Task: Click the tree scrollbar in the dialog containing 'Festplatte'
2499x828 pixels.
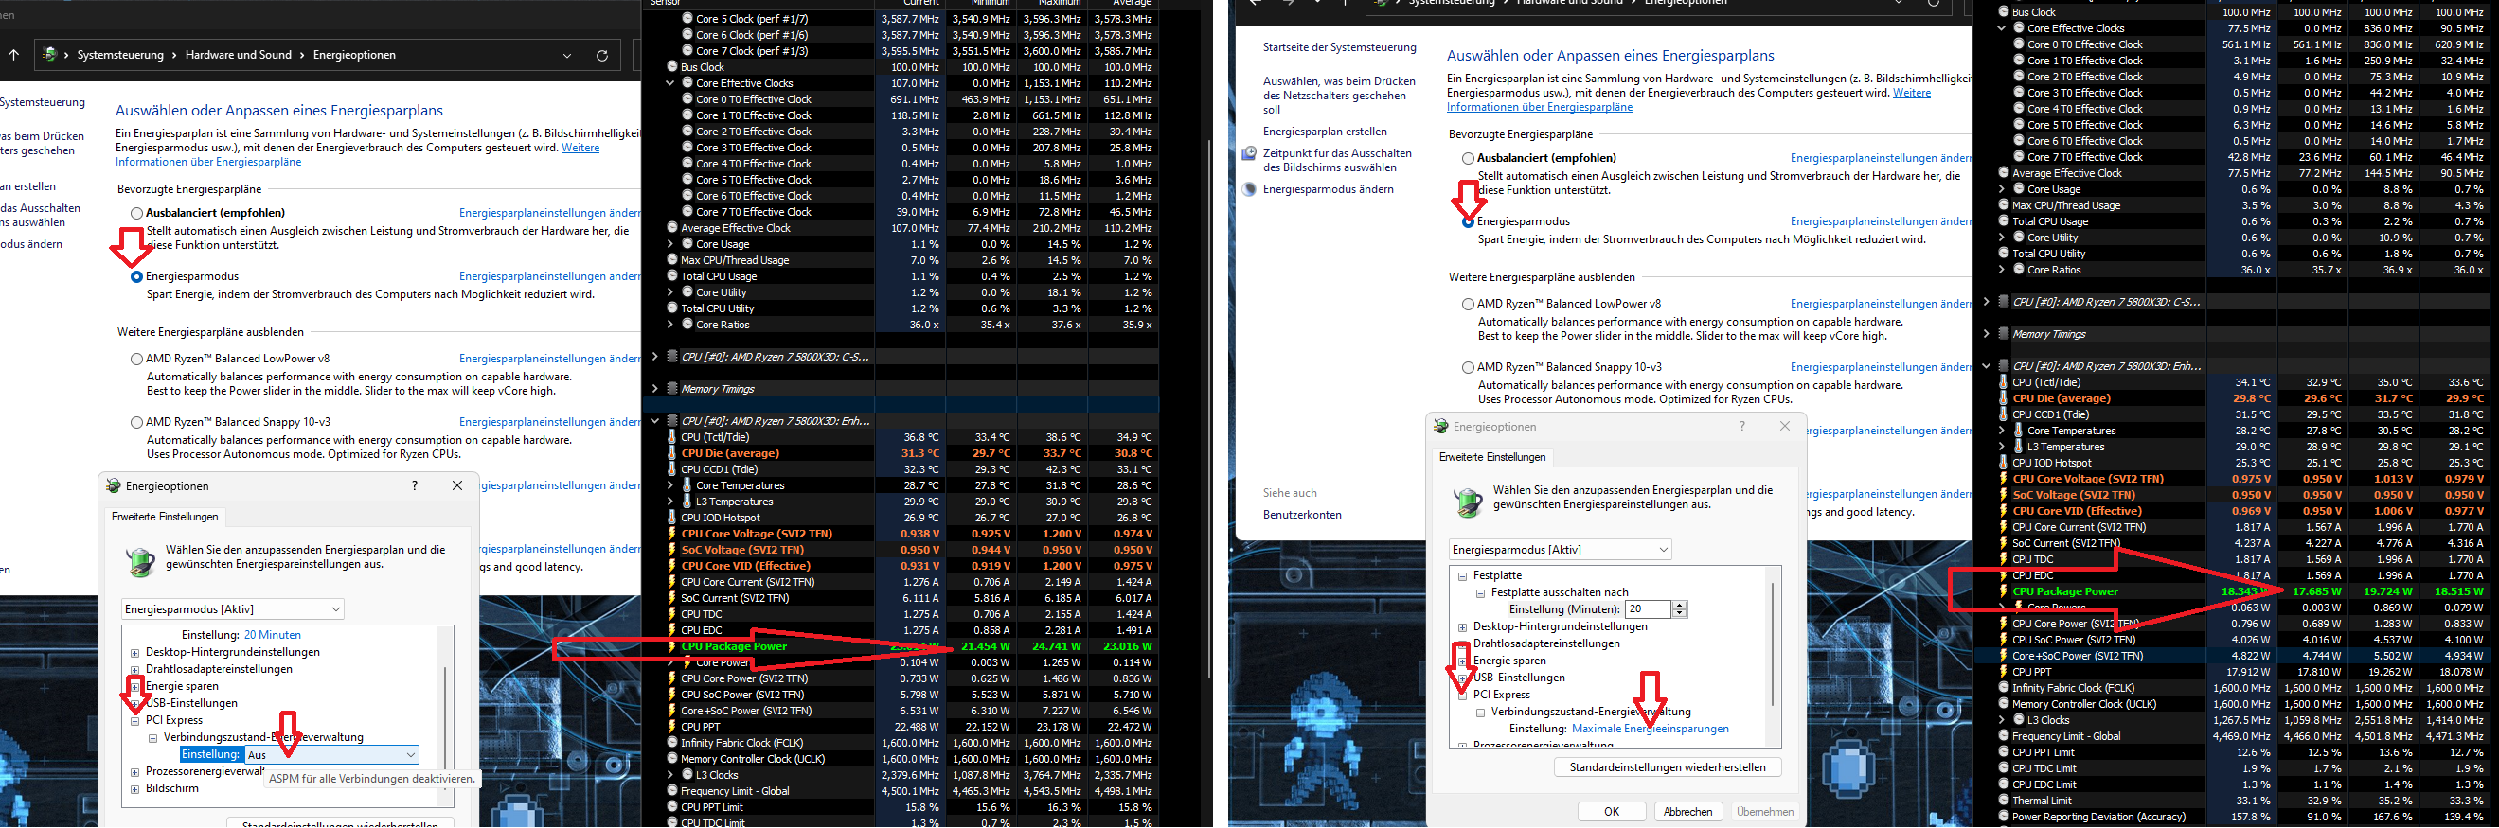Action: [1773, 644]
